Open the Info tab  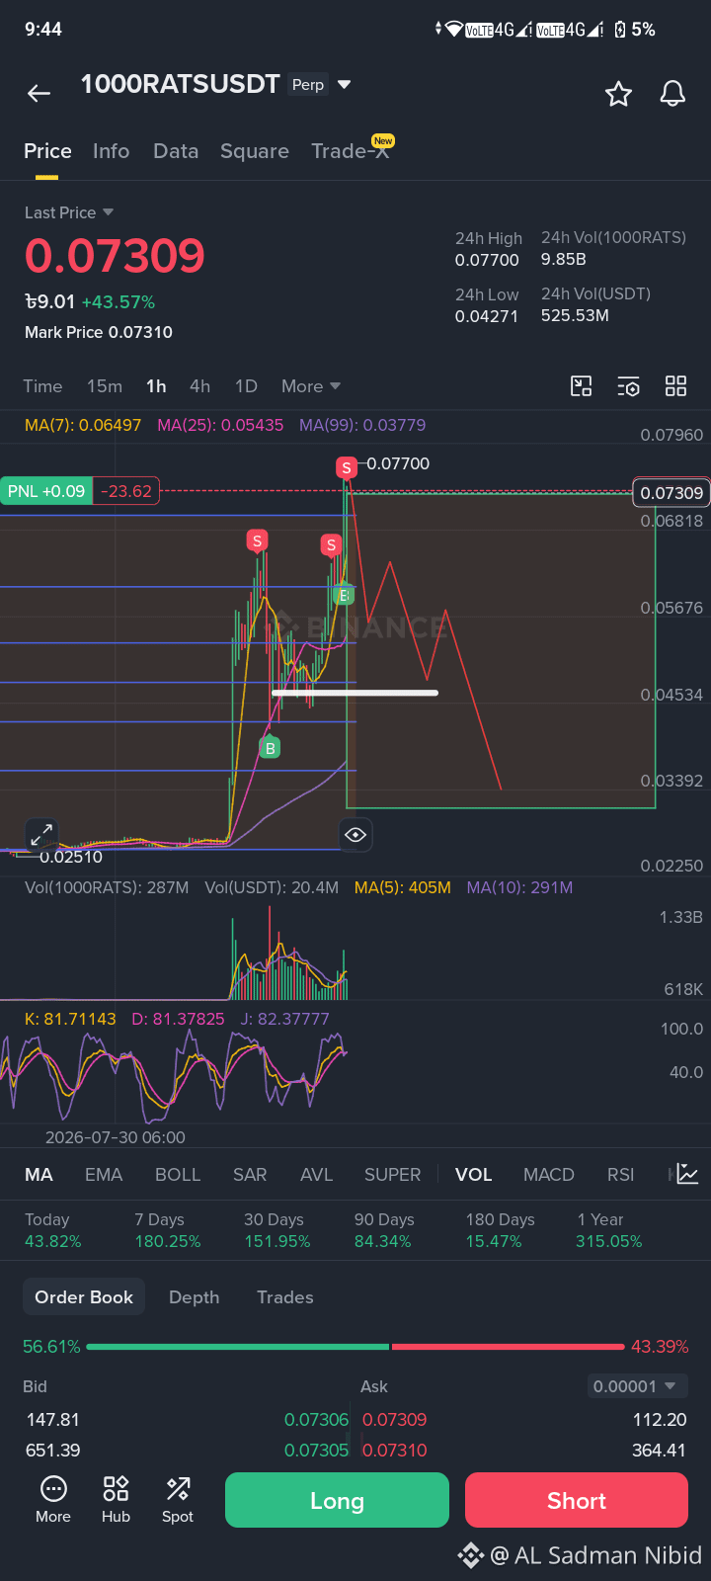[x=111, y=151]
